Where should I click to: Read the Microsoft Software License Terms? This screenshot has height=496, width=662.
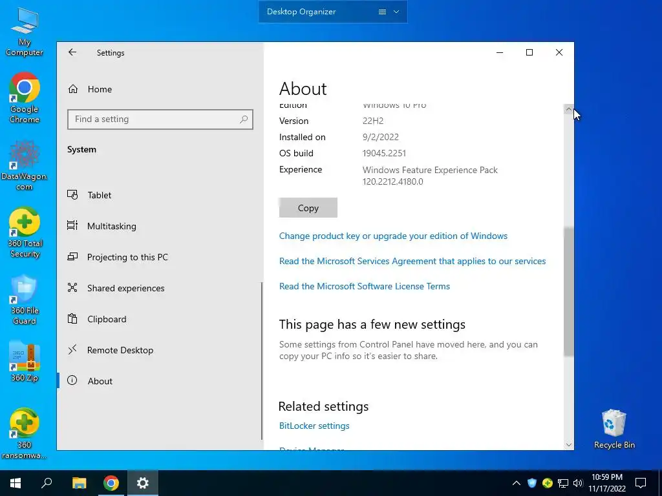point(365,286)
